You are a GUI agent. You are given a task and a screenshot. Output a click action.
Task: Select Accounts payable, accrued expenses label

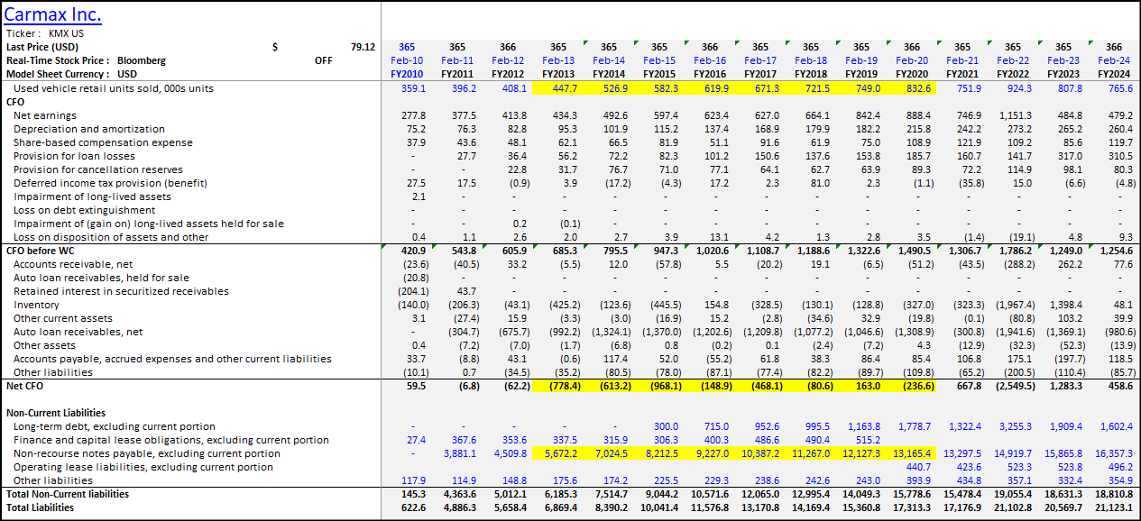(172, 359)
